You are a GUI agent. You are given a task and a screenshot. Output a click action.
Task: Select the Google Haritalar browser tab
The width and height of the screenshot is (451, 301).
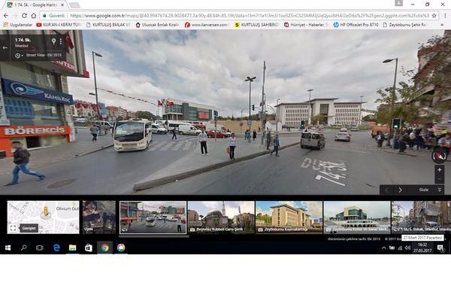pyautogui.click(x=35, y=5)
